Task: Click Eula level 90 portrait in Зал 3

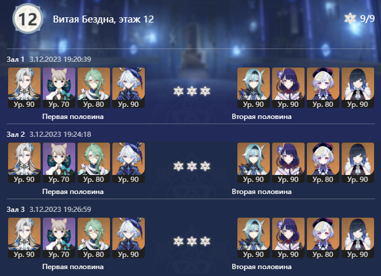Action: (254, 238)
